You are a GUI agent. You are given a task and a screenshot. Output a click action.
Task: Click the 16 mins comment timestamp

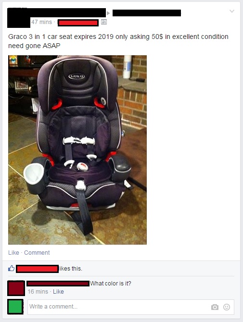click(38, 292)
